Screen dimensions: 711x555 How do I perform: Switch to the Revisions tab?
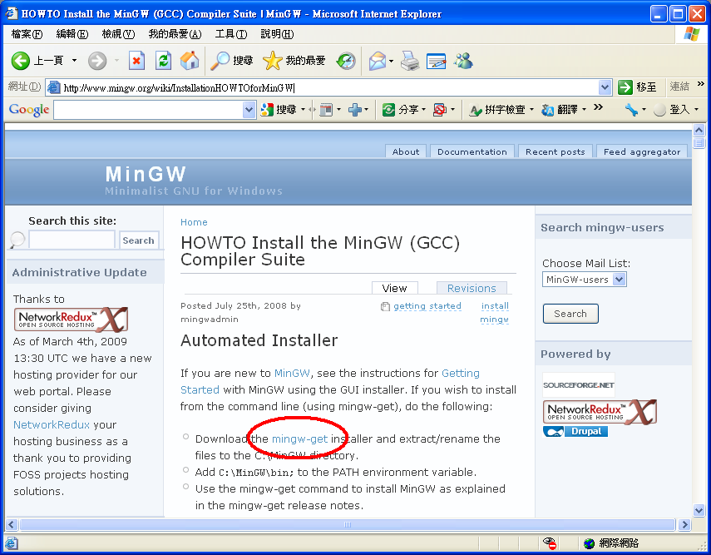tap(472, 288)
